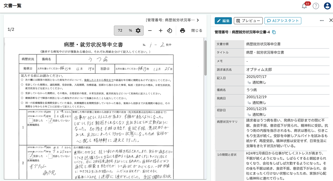Print the document
Image resolution: width=333 pixels, height=181 pixels.
(x=183, y=31)
